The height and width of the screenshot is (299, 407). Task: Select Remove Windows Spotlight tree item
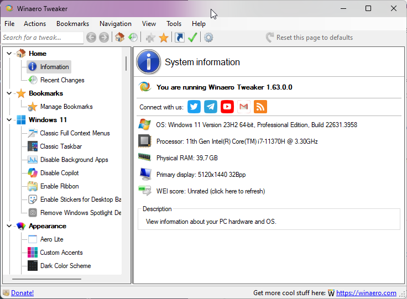pos(81,213)
